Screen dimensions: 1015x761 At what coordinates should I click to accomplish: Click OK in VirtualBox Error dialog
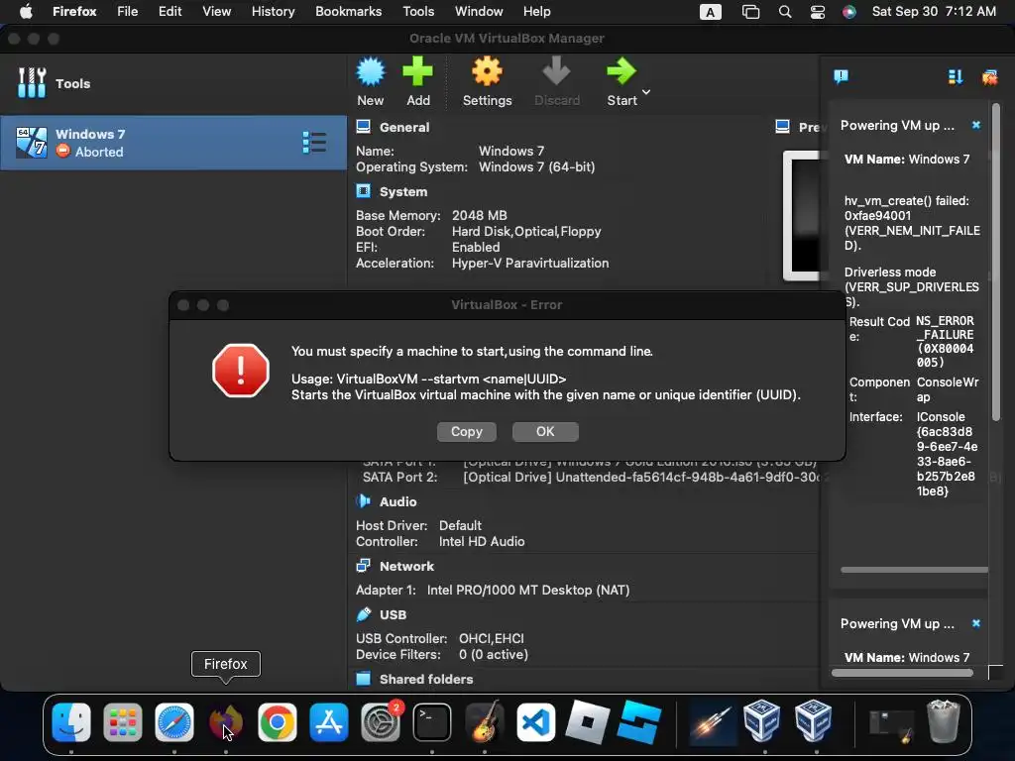(545, 432)
